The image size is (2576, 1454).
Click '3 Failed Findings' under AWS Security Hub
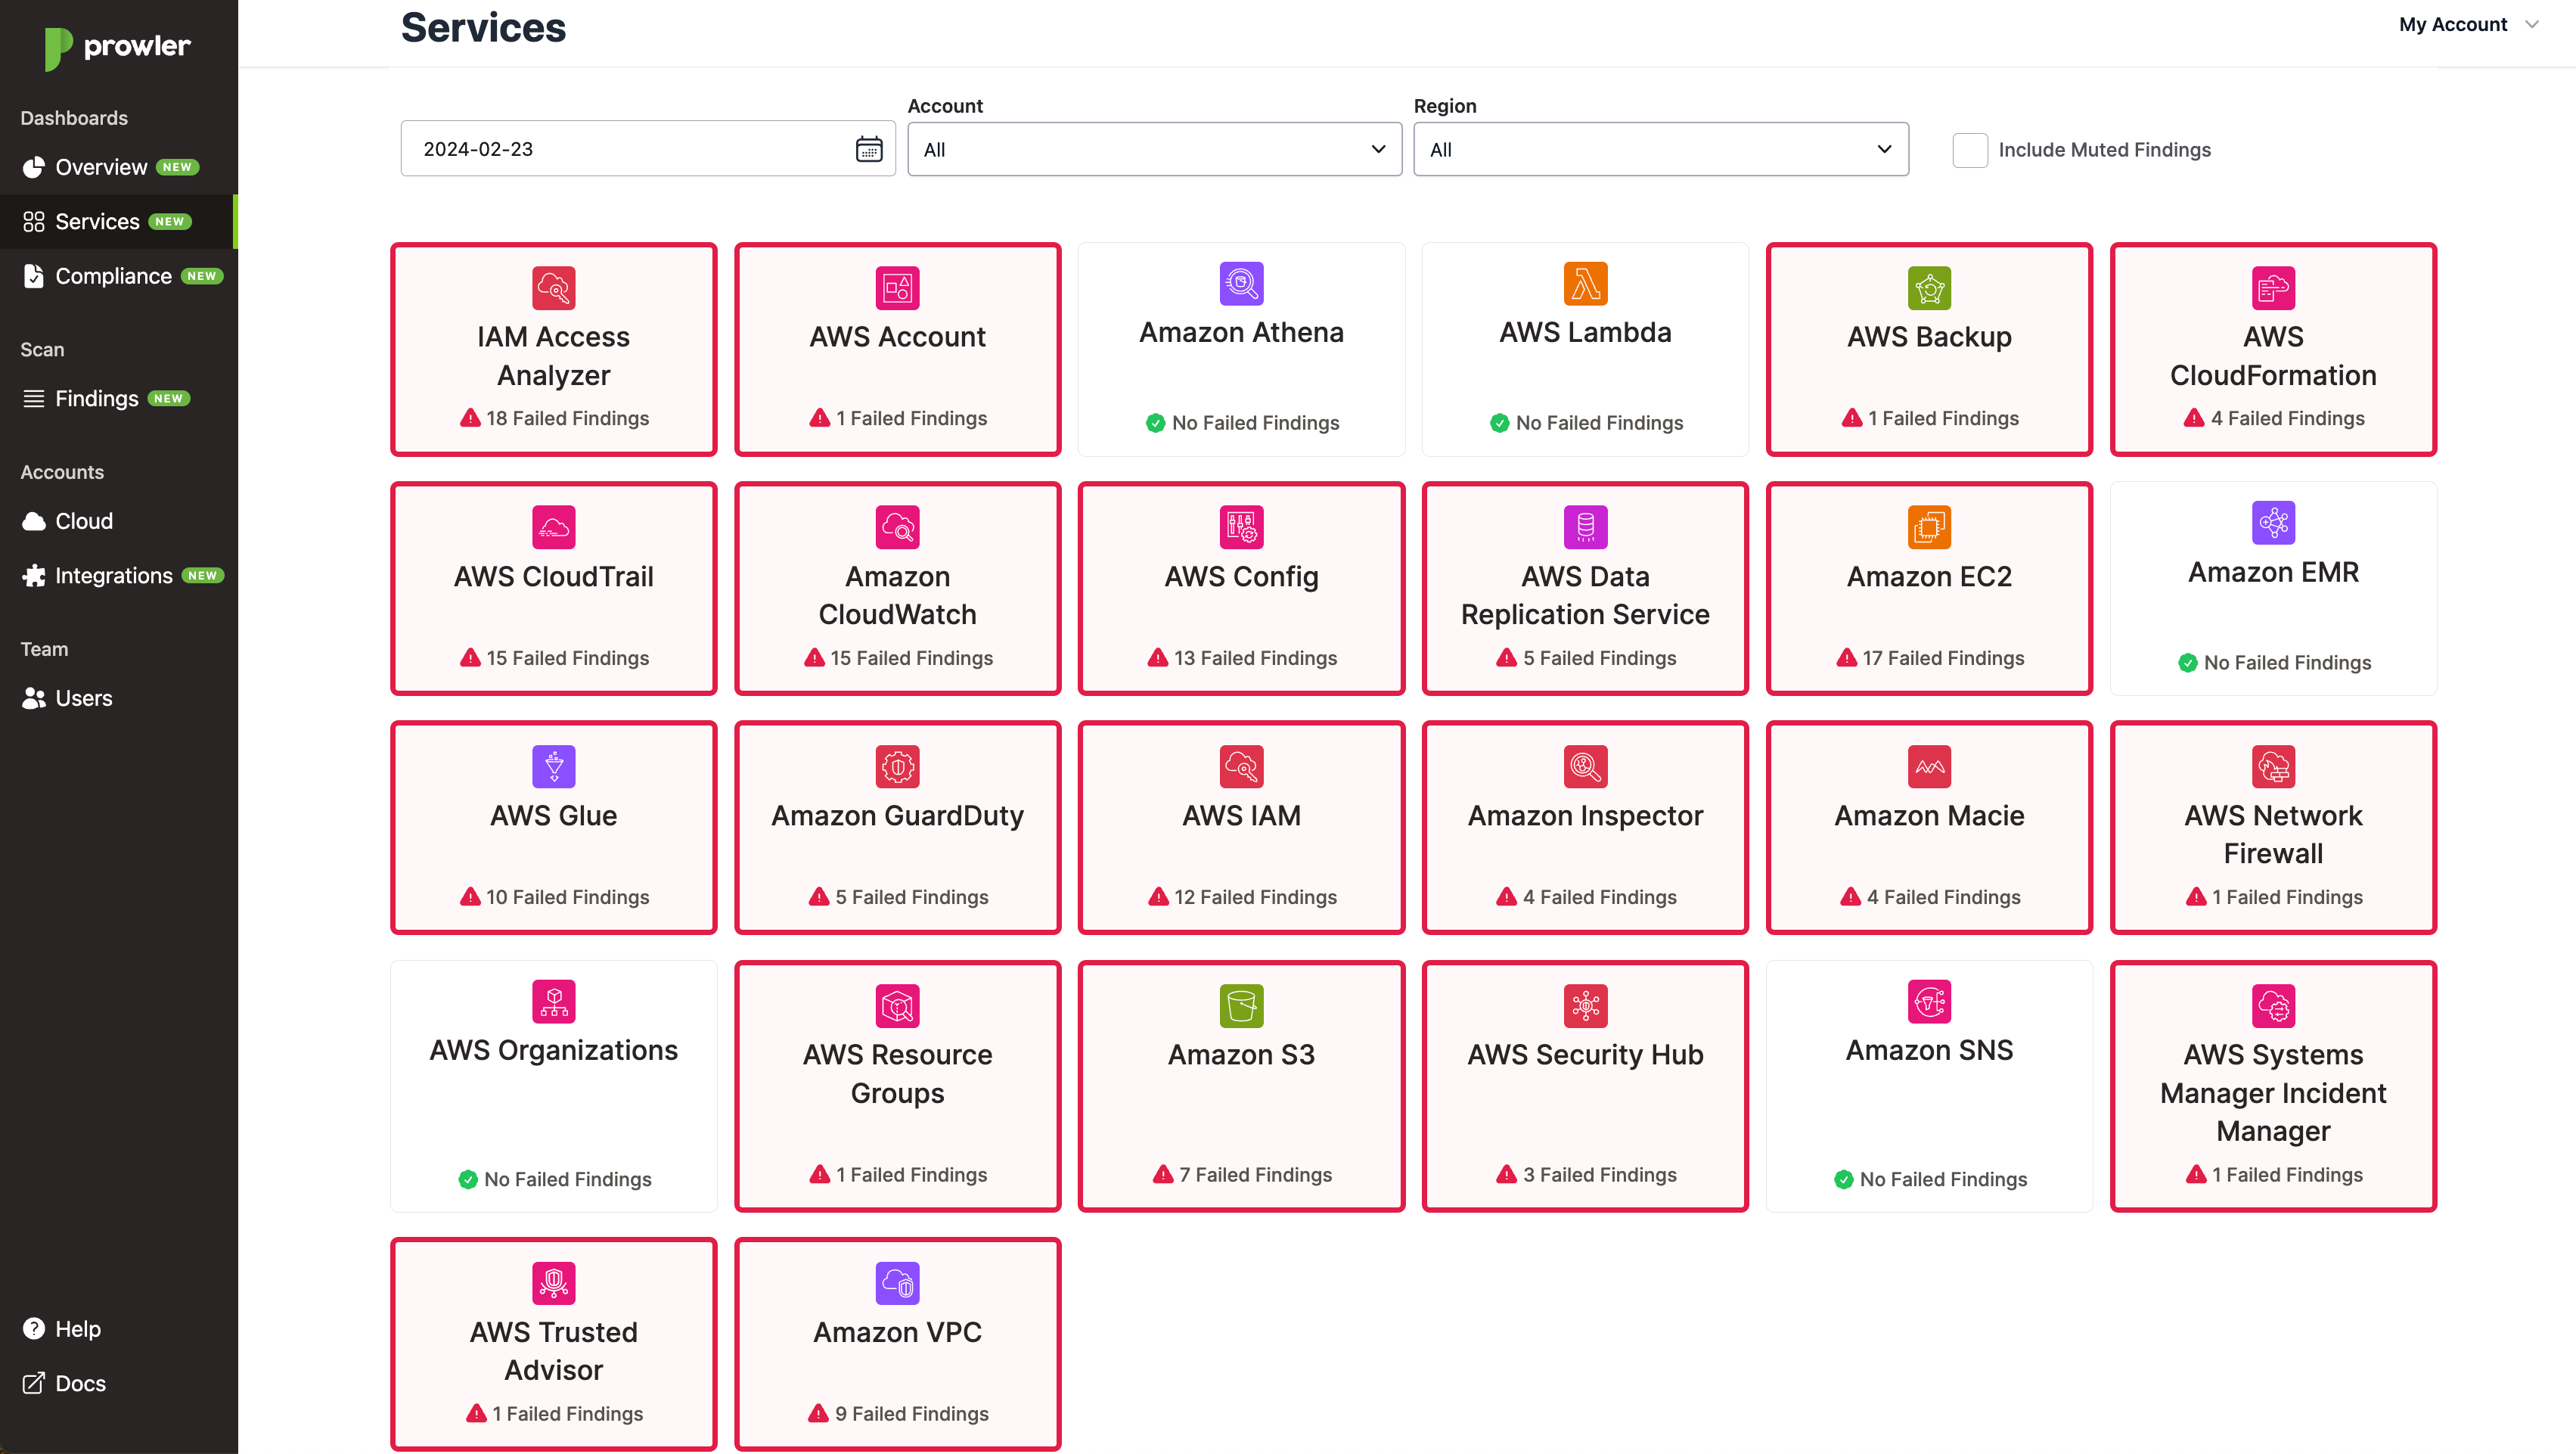click(1585, 1175)
